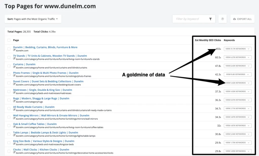Click the Est Monthly SEO Clicks column header

pos(208,40)
